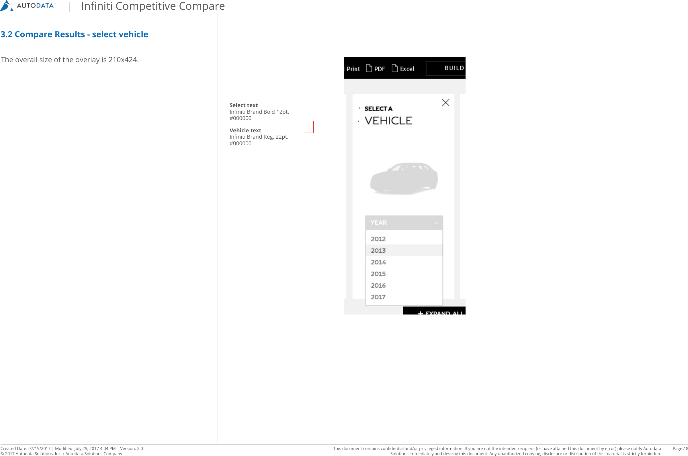Open the YEAR selector
Viewport: 688px width, 456px height.
pyautogui.click(x=404, y=223)
